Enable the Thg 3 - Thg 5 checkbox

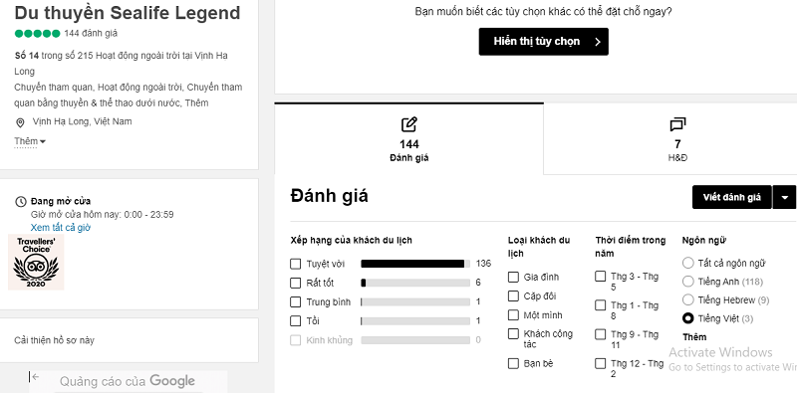click(x=601, y=277)
